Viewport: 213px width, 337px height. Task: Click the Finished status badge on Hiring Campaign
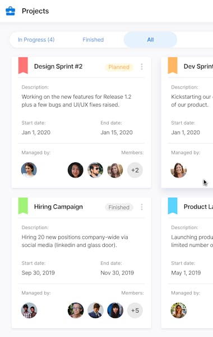[119, 207]
